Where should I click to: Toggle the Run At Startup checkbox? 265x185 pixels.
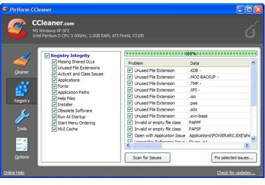54,117
